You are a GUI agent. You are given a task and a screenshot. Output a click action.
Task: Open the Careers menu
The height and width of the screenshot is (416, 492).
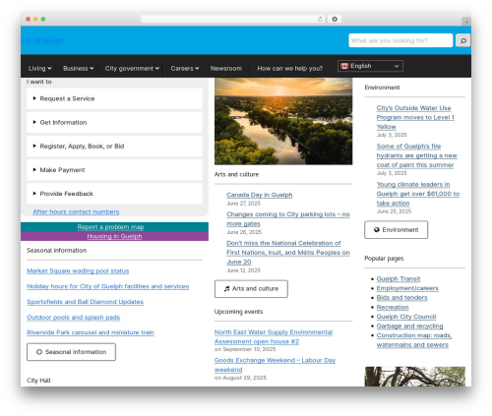[x=185, y=68]
